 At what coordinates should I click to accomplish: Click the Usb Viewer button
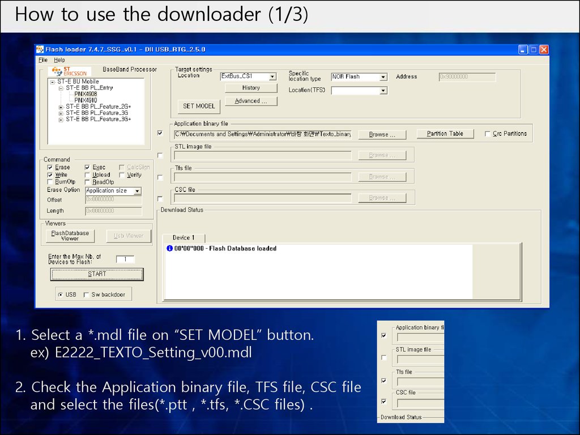coord(129,236)
